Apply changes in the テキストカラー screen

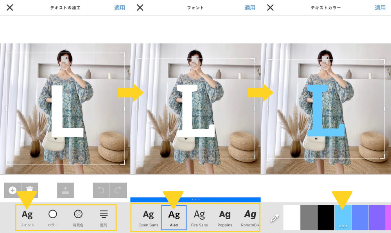point(380,8)
